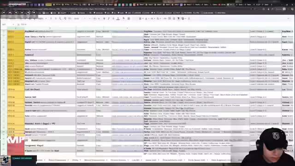Screen dimensions: 295x166
Task: Select the 'Gangplank3, Viego3' cell
Action: point(50,144)
